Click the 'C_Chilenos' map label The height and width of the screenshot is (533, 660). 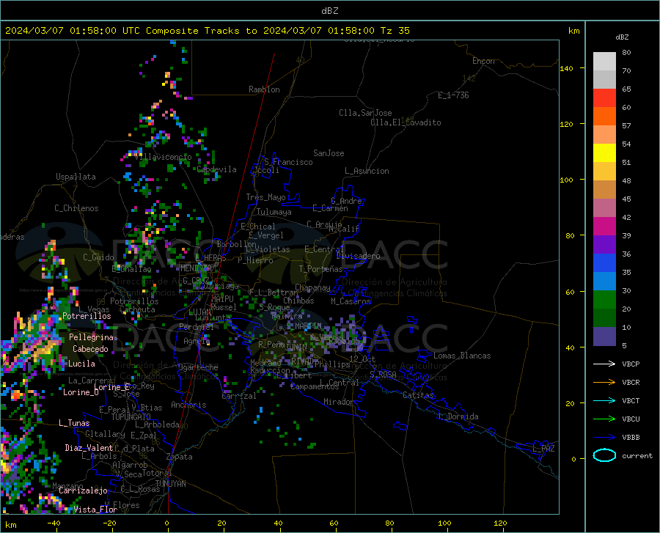(x=76, y=208)
